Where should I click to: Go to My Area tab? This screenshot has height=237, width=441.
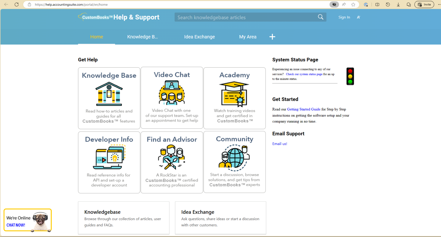click(248, 37)
